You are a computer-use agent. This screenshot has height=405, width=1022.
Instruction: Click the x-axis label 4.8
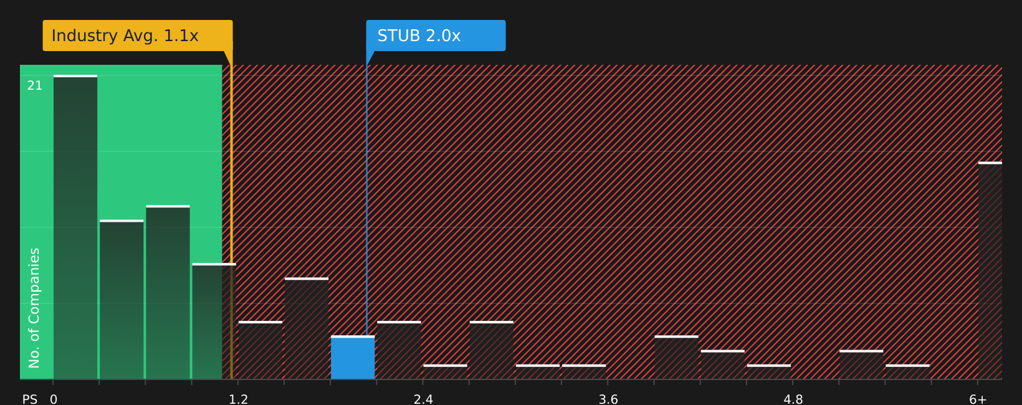tap(793, 399)
